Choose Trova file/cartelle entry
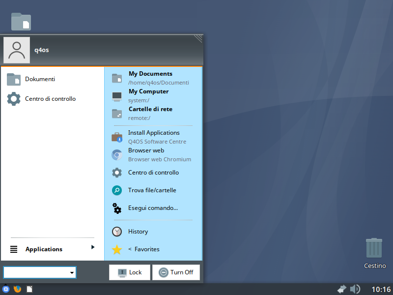Screen dimensions: 393x295 (x=153, y=190)
